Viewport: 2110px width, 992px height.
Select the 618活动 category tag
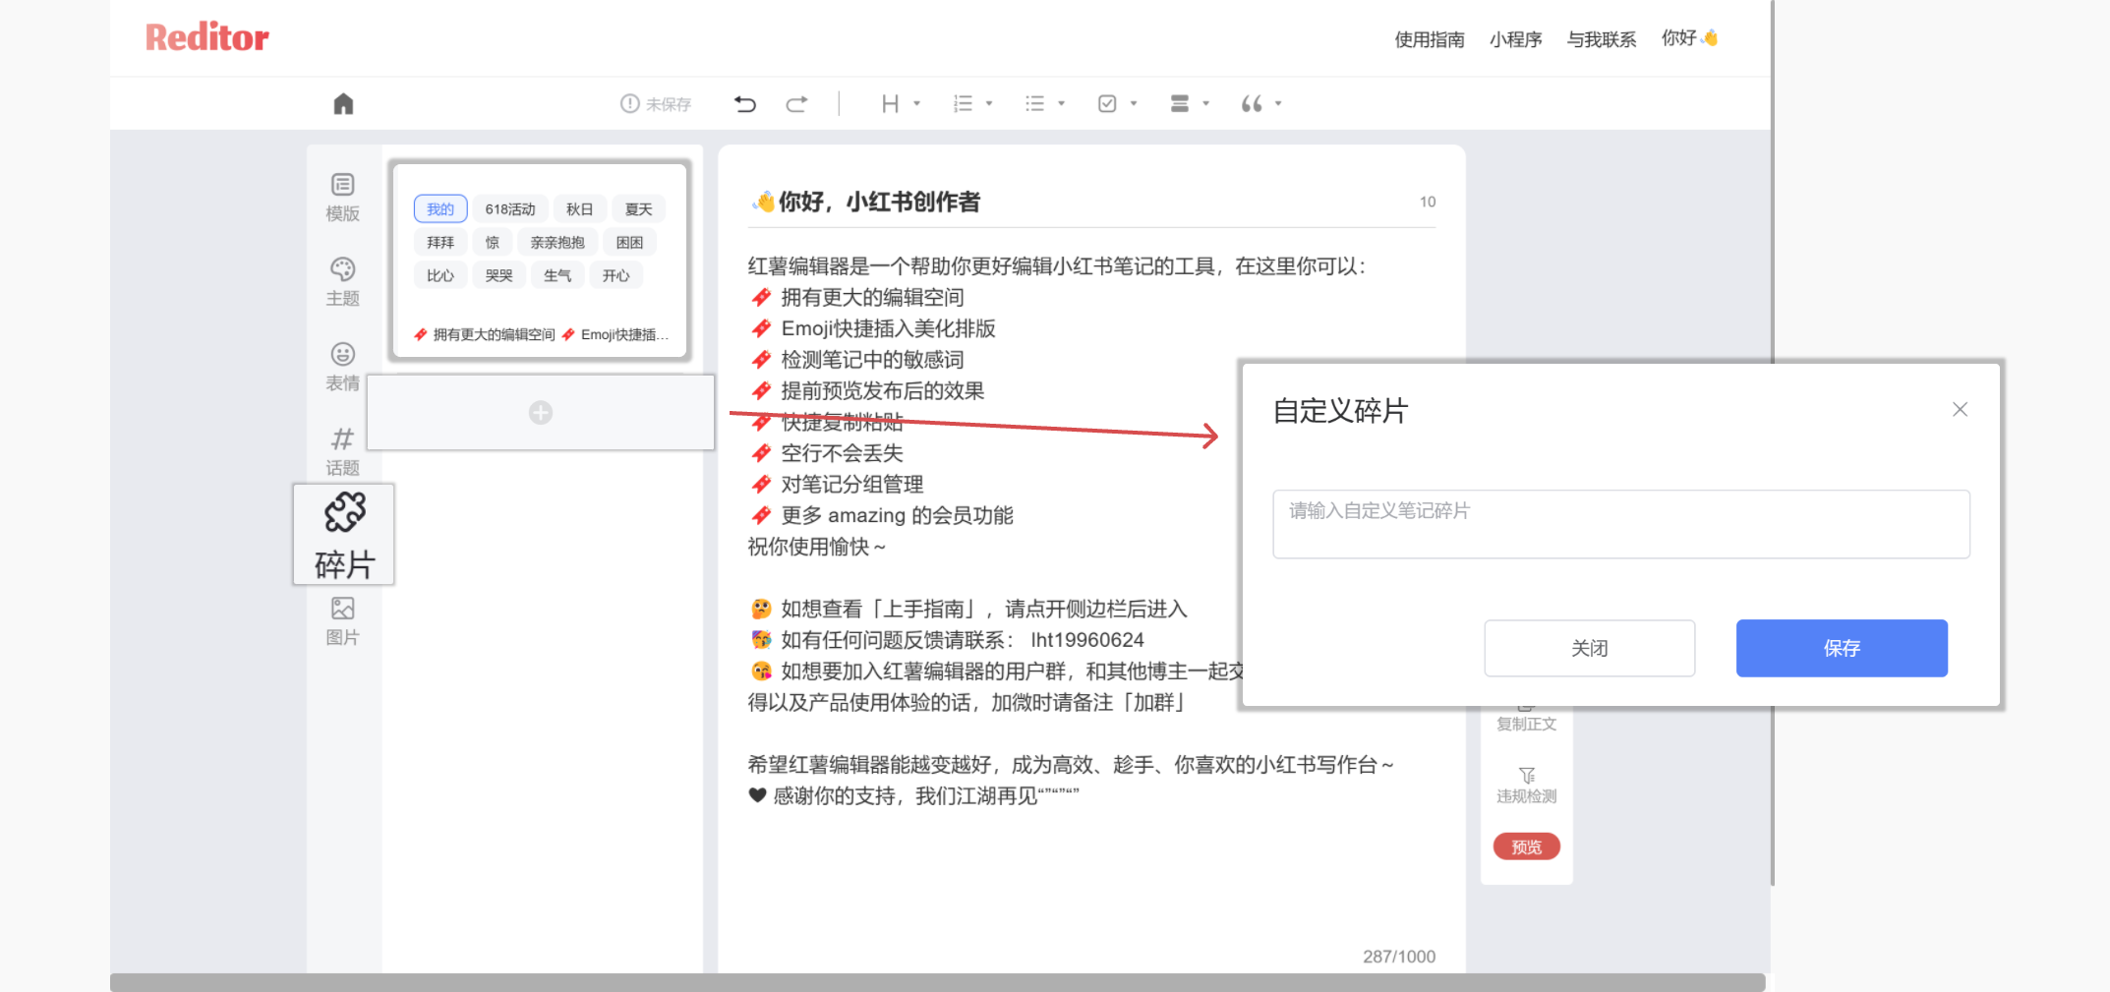pyautogui.click(x=510, y=208)
